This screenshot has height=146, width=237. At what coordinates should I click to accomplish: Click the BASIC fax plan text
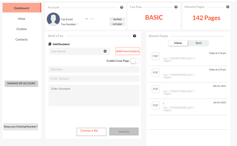click(x=154, y=18)
